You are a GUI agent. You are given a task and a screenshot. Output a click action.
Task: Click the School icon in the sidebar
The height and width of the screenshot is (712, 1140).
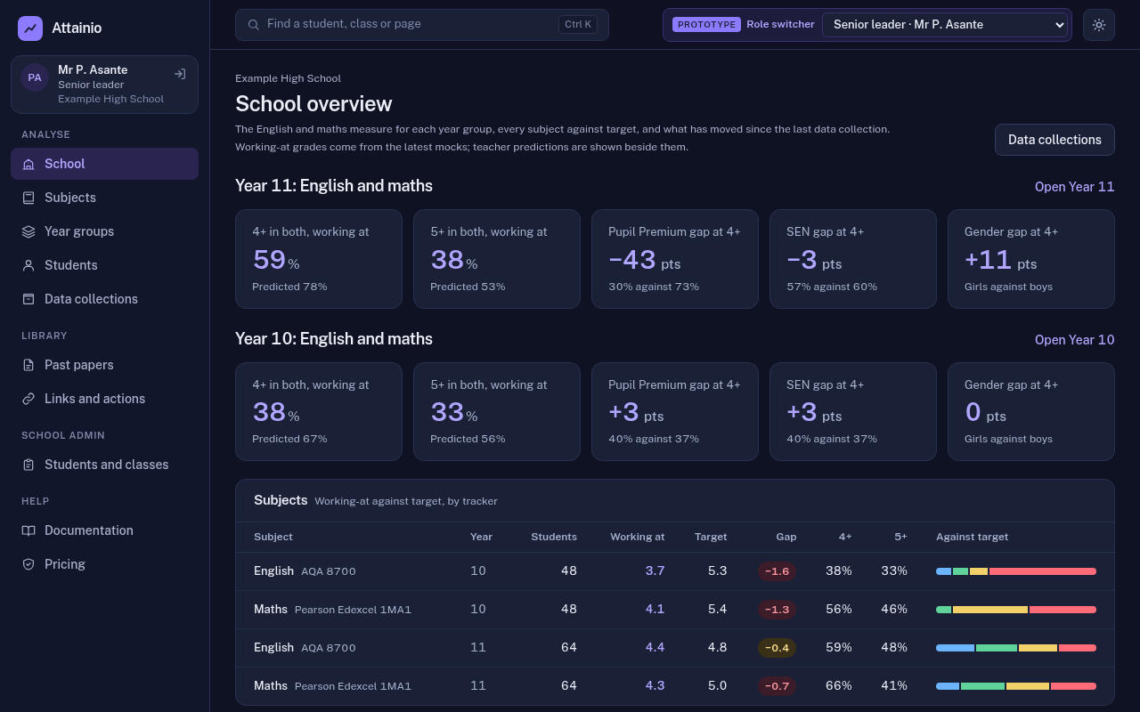[28, 164]
